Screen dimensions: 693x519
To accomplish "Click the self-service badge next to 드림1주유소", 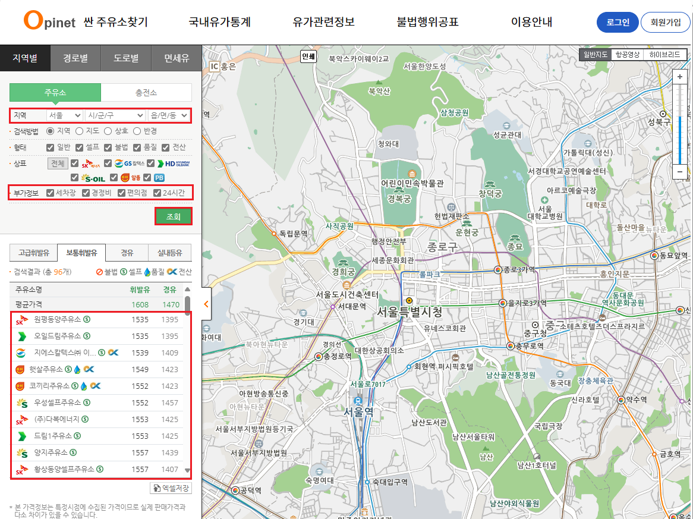I will (x=77, y=436).
